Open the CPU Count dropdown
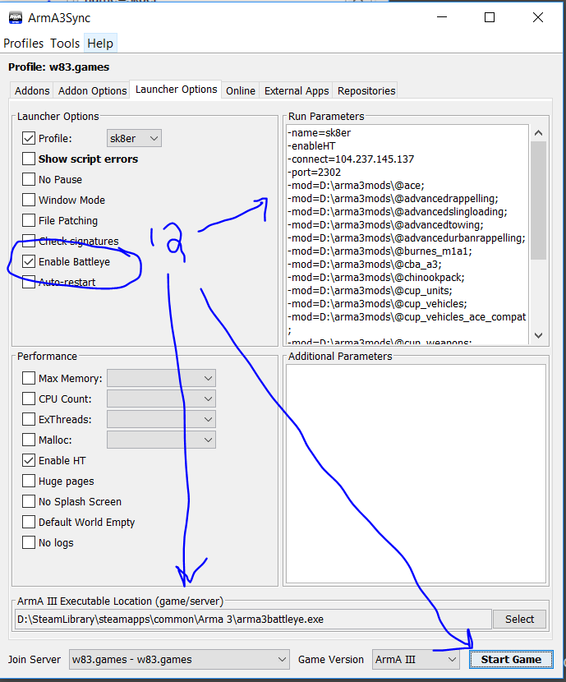This screenshot has width=566, height=682. 161,399
